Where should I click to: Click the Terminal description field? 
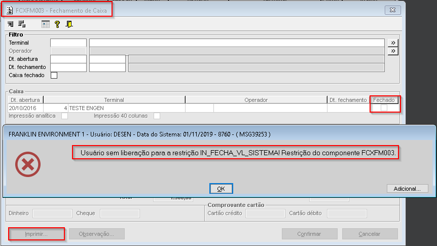pyautogui.click(x=237, y=43)
